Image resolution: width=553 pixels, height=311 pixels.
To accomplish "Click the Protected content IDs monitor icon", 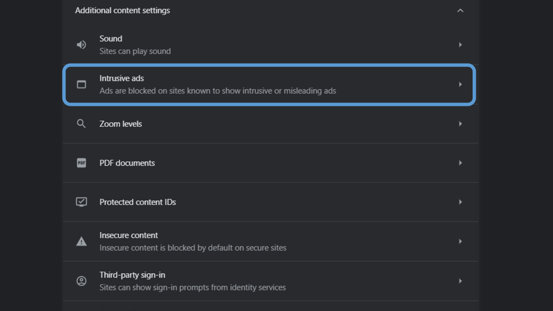I will click(82, 202).
